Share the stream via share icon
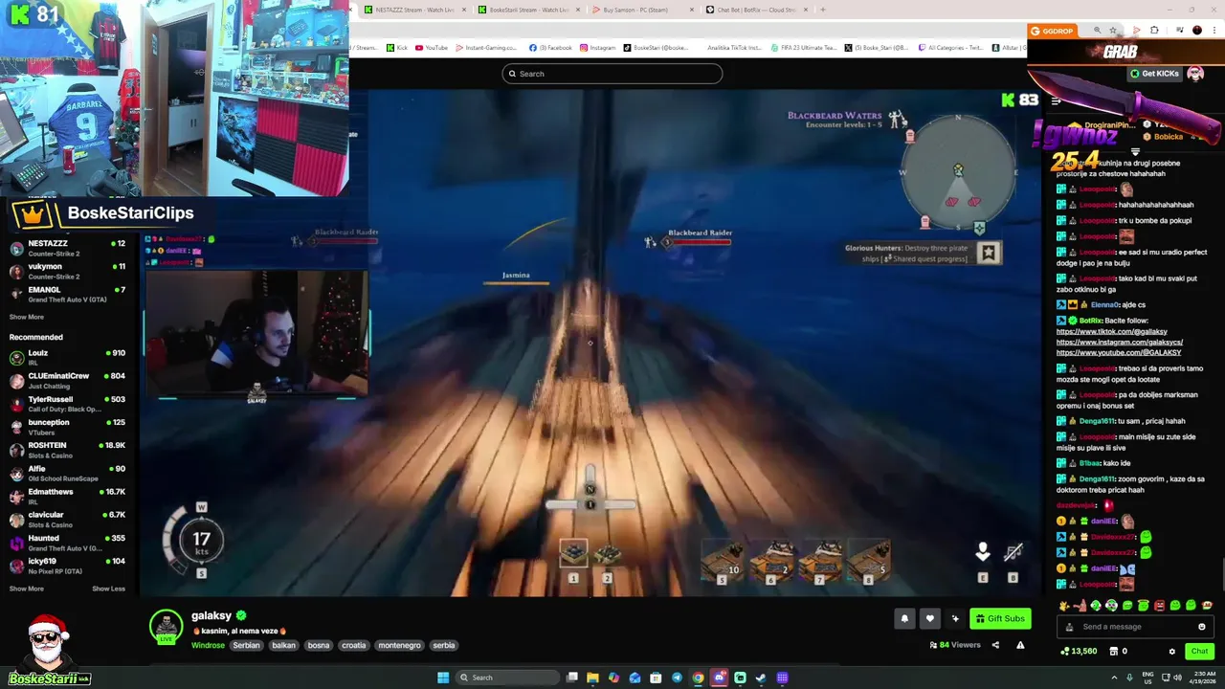 995,645
